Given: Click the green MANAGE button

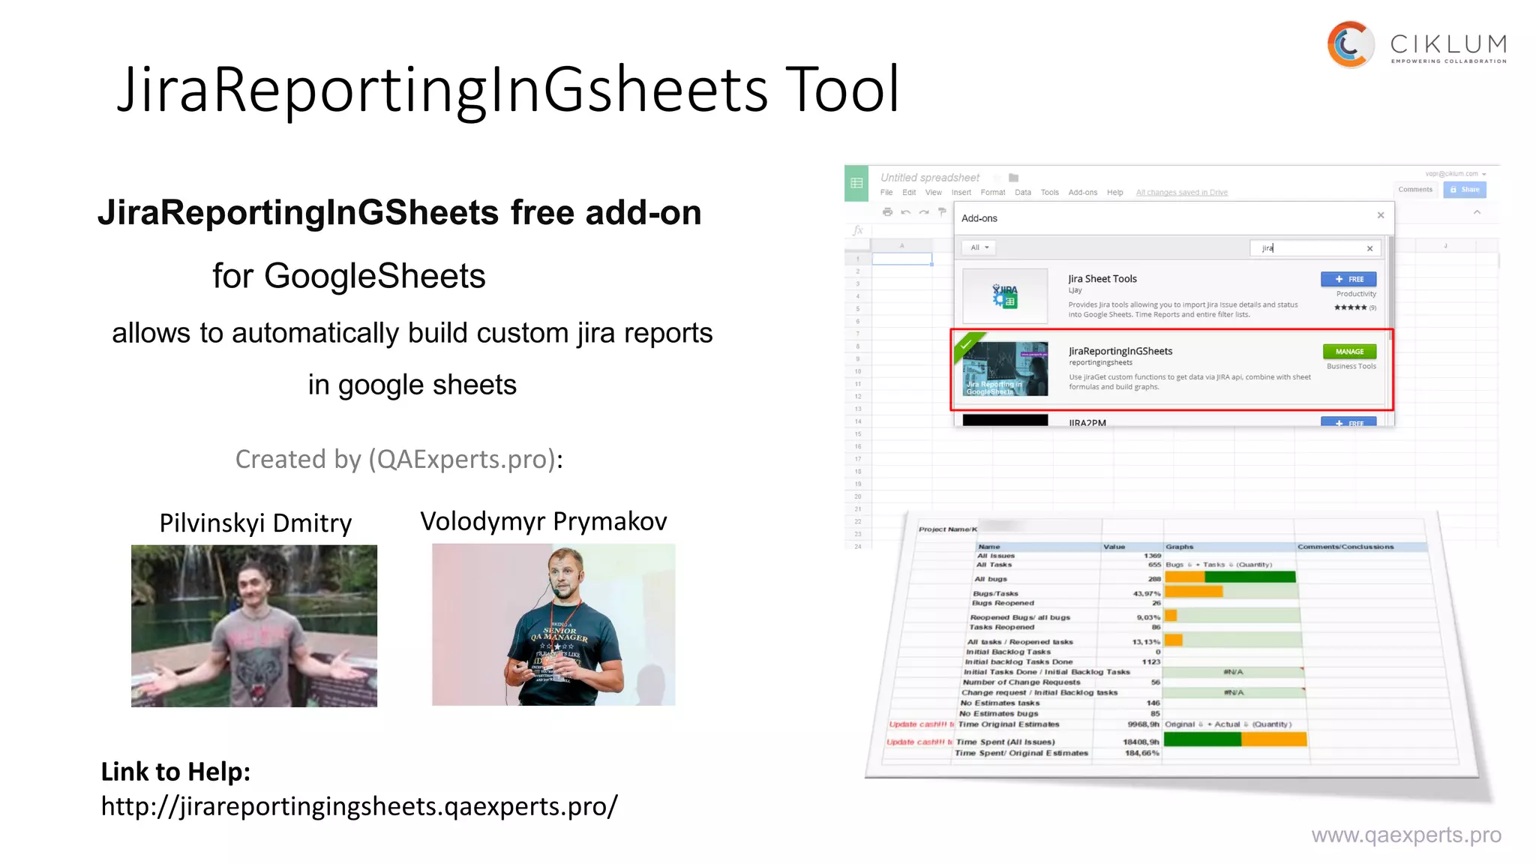Looking at the screenshot, I should click(x=1349, y=352).
